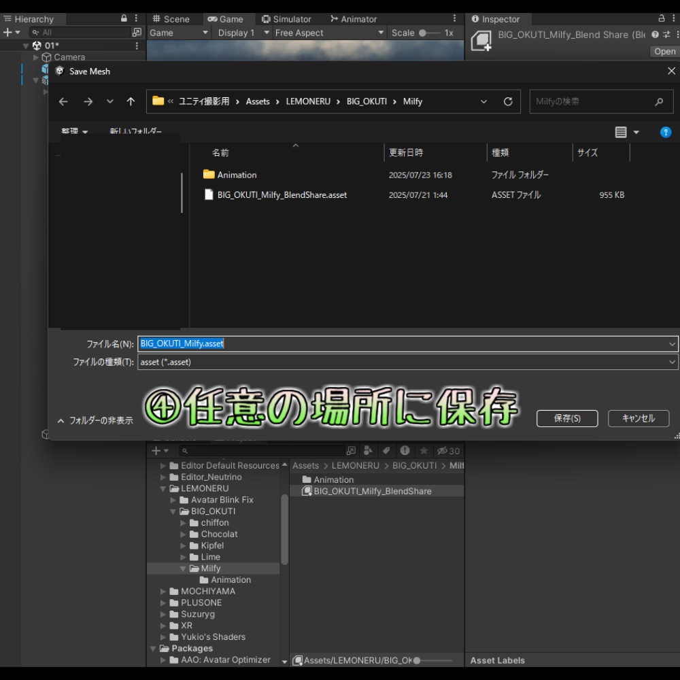Click the 保存(S) save button
This screenshot has width=680, height=680.
tap(567, 418)
